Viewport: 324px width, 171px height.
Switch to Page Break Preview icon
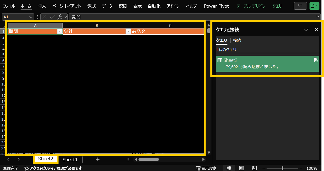click(x=254, y=168)
